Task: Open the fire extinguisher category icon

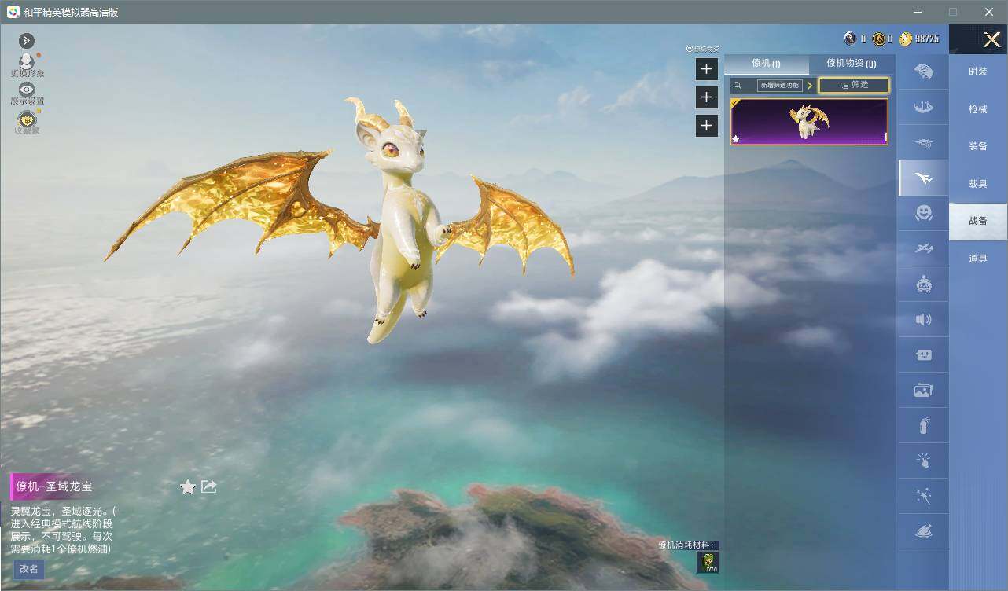Action: [924, 425]
